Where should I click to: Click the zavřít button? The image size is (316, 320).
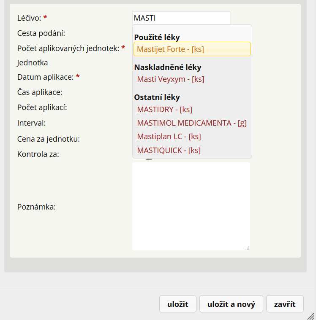coord(285,304)
